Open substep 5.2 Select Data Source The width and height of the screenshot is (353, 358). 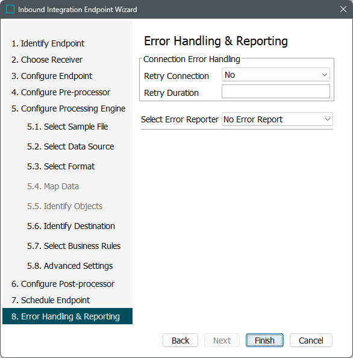tap(70, 146)
